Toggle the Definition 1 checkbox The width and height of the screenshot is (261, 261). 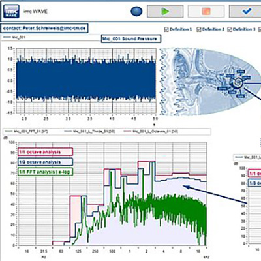click(x=166, y=29)
